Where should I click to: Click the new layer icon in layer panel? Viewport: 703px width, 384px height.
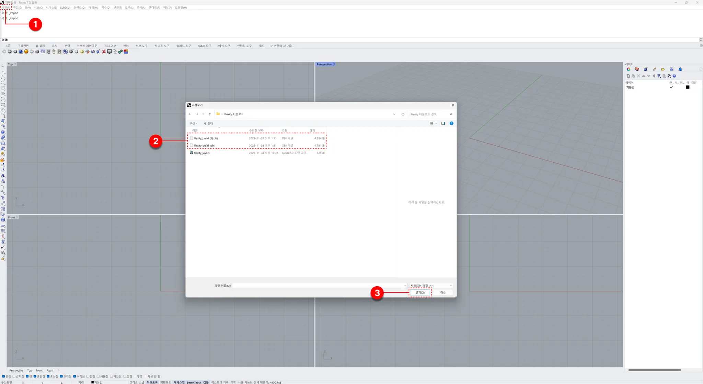click(x=628, y=76)
